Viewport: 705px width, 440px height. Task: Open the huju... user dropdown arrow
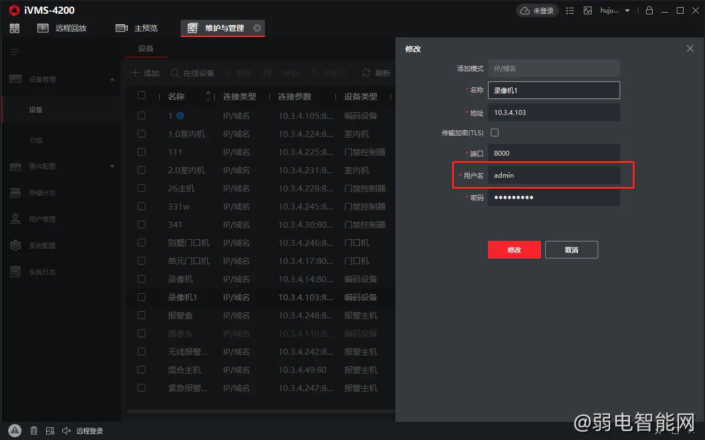627,10
